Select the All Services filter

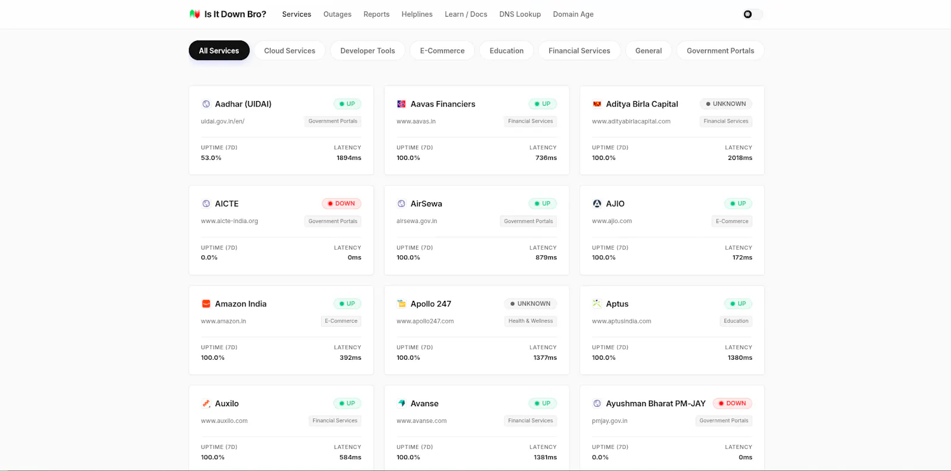point(219,51)
